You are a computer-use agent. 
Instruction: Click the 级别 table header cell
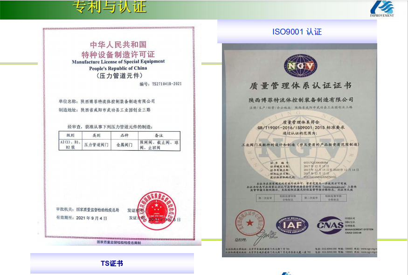click(x=70, y=135)
